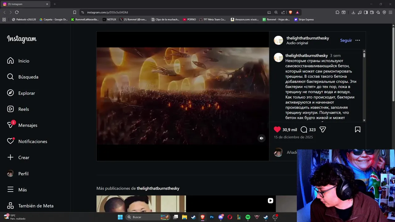Image resolution: width=395 pixels, height=222 pixels.
Task: Open the Perfil avatar in sidebar
Action: [x=10, y=174]
